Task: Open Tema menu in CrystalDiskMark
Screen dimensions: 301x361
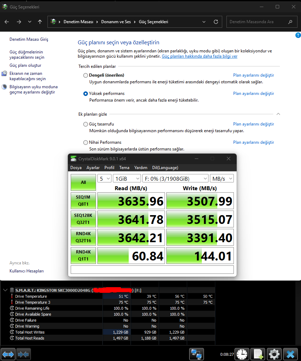Action: click(124, 168)
